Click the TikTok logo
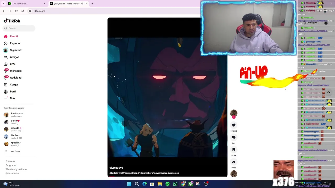 (x=12, y=21)
